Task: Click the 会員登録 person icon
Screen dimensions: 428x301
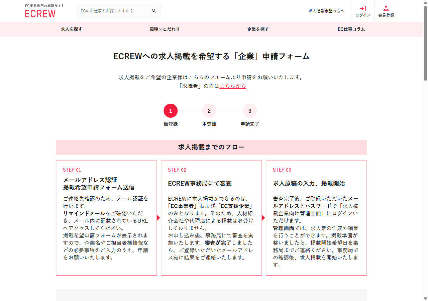Action: (x=386, y=8)
